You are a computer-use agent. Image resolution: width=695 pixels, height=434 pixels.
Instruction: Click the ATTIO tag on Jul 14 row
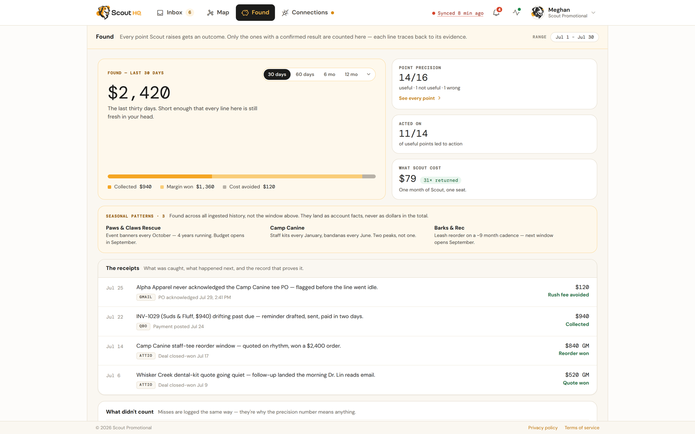pyautogui.click(x=146, y=356)
